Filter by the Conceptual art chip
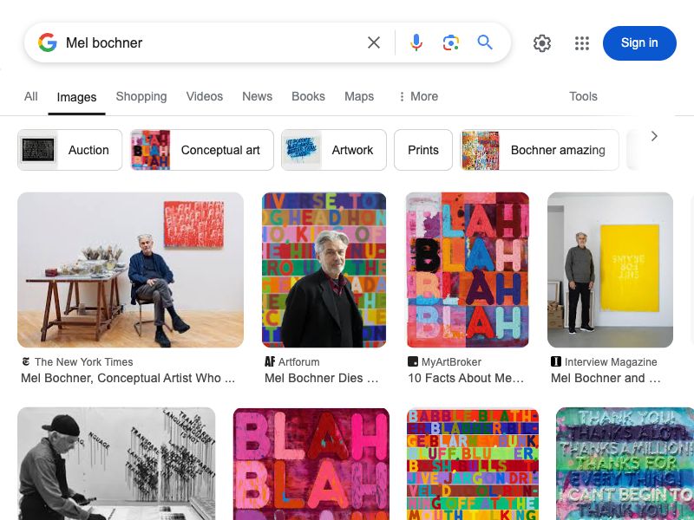Viewport: 694px width, 520px height. pos(202,150)
